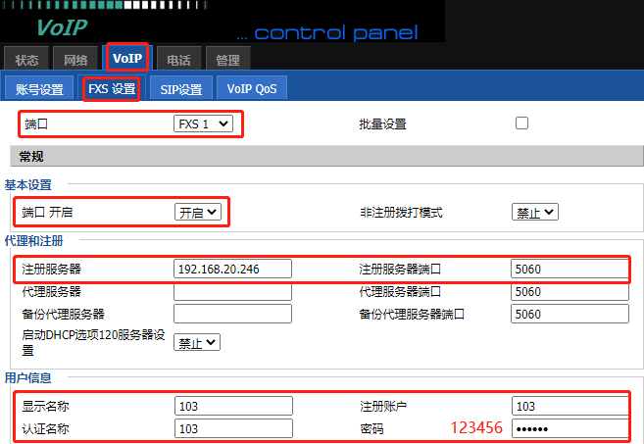This screenshot has height=444, width=644.
Task: Click the 注册服务器 IP address field
Action: (232, 269)
